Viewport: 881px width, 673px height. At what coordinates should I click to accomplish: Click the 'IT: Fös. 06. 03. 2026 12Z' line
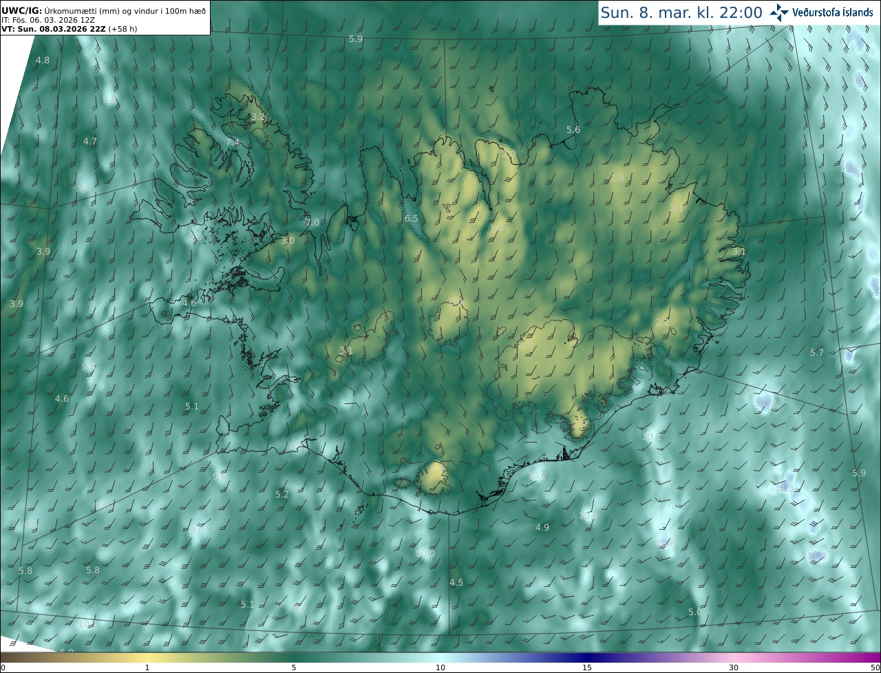(48, 20)
